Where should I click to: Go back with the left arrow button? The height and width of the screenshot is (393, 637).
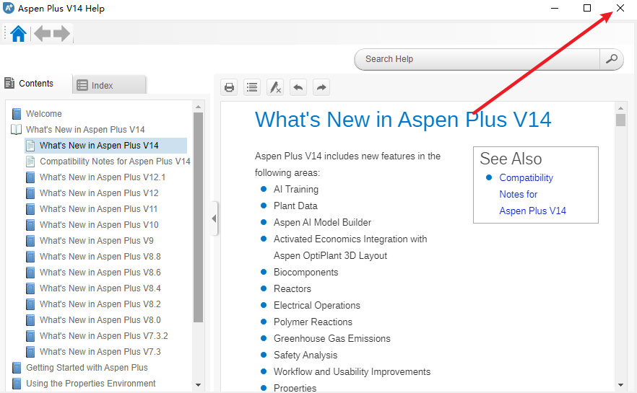(43, 34)
